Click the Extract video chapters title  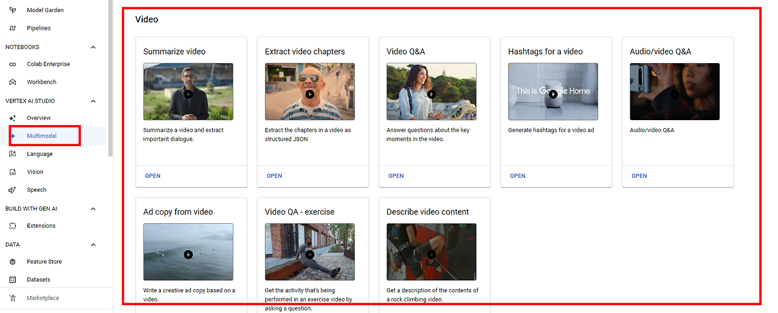coord(305,52)
